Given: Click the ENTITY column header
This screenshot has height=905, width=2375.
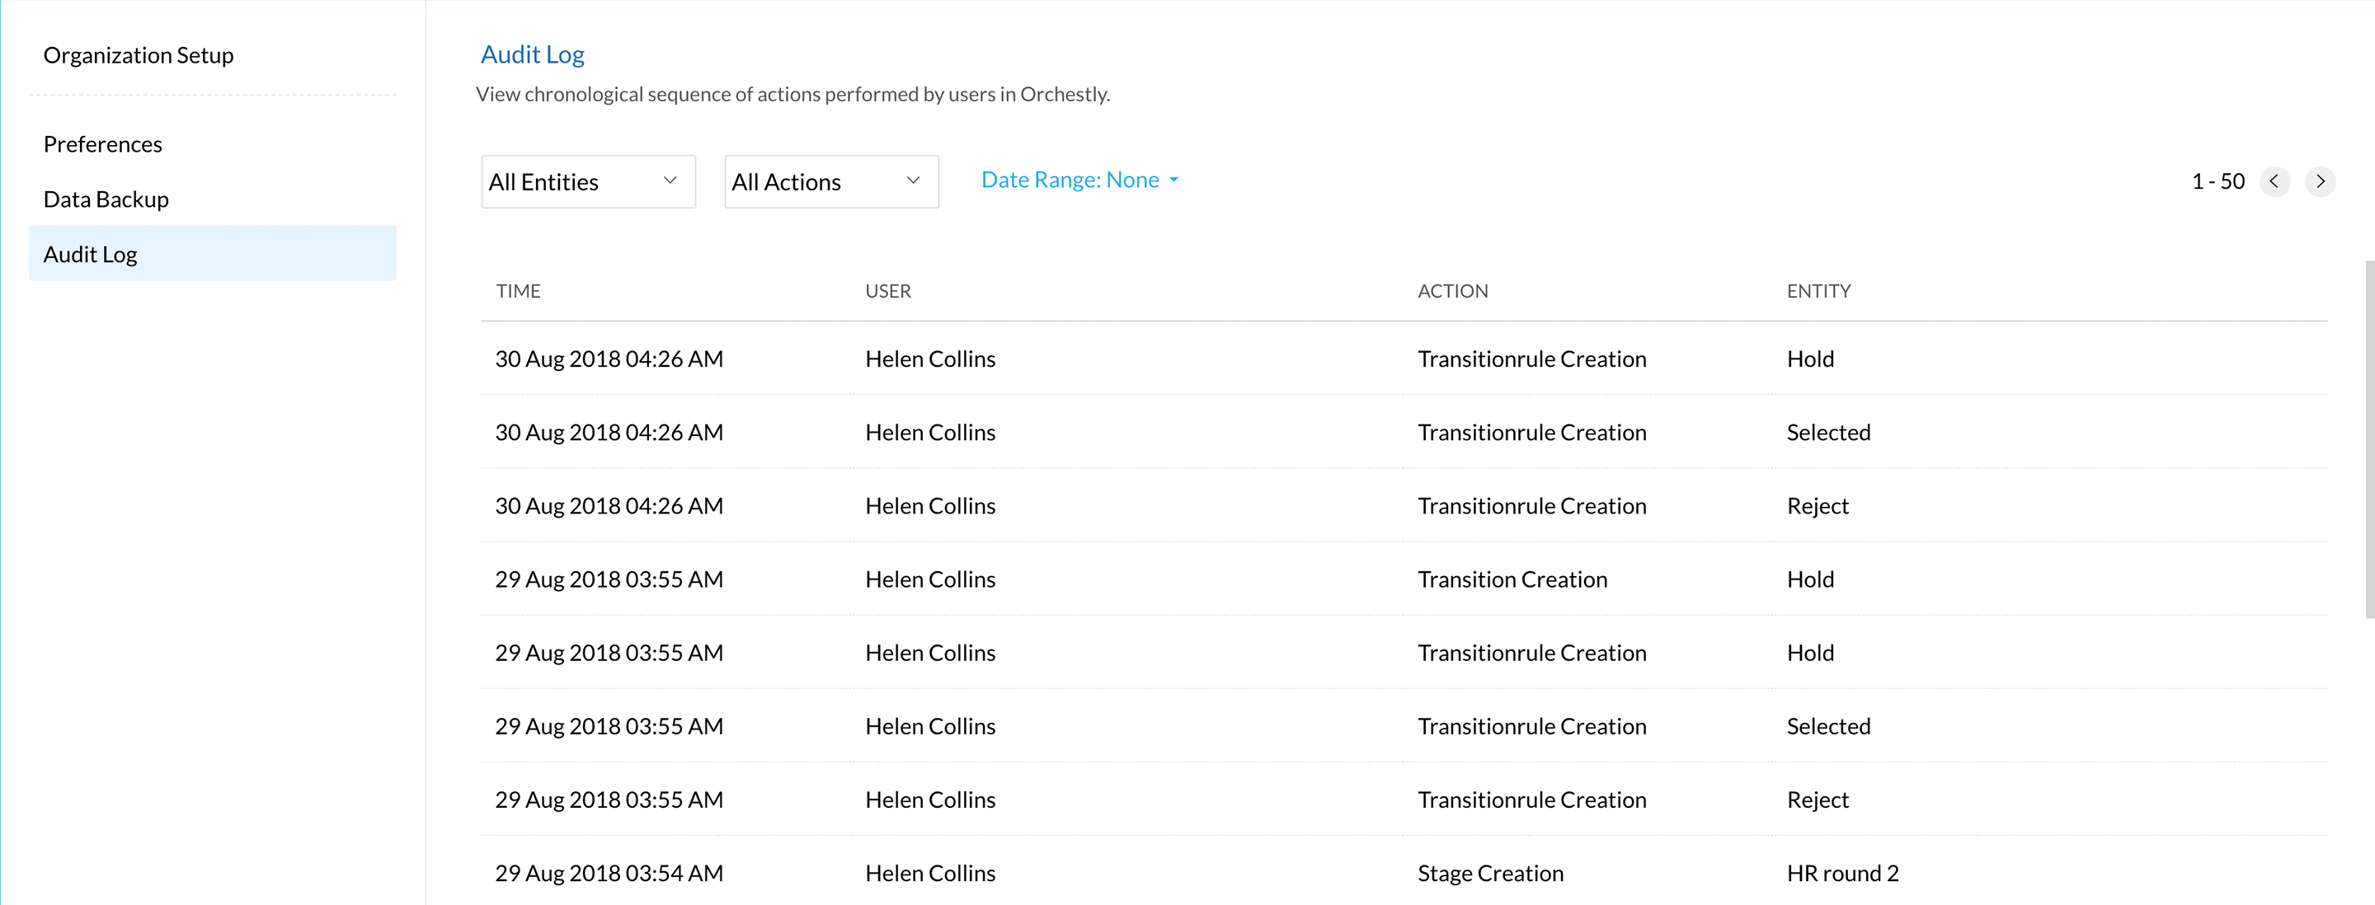Looking at the screenshot, I should click(1818, 291).
